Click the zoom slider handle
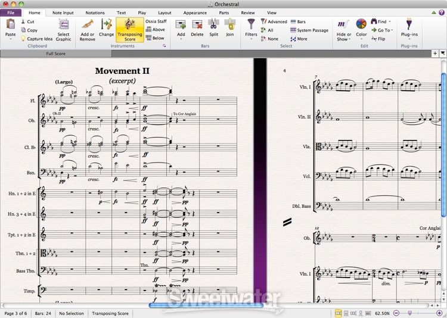Image resolution: width=447 pixels, height=318 pixels. (x=410, y=313)
